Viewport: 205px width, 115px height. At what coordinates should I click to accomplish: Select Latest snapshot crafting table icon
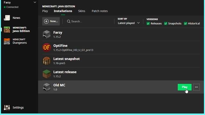[x=47, y=61]
